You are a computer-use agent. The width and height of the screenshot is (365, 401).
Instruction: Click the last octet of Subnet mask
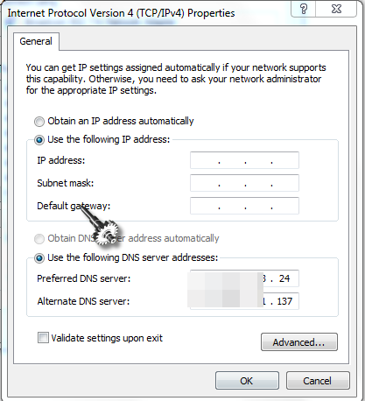pos(285,183)
